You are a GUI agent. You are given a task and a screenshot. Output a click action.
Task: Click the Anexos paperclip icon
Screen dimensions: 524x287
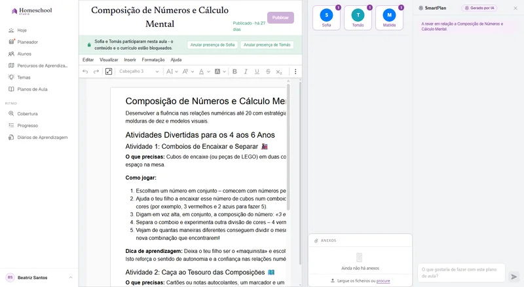pos(316,240)
